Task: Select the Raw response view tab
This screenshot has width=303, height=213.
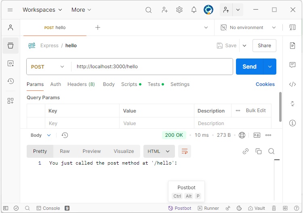Action: (65, 151)
